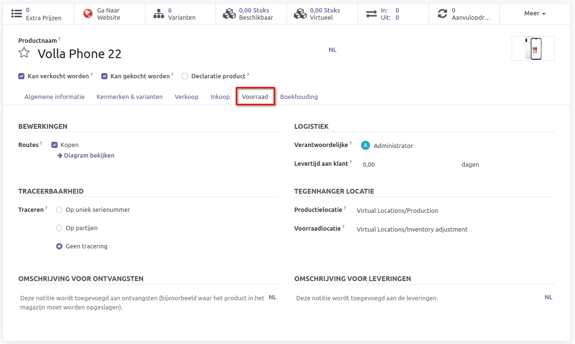The width and height of the screenshot is (575, 344).
Task: Toggle the Kopen route checkbox
Action: click(x=55, y=145)
